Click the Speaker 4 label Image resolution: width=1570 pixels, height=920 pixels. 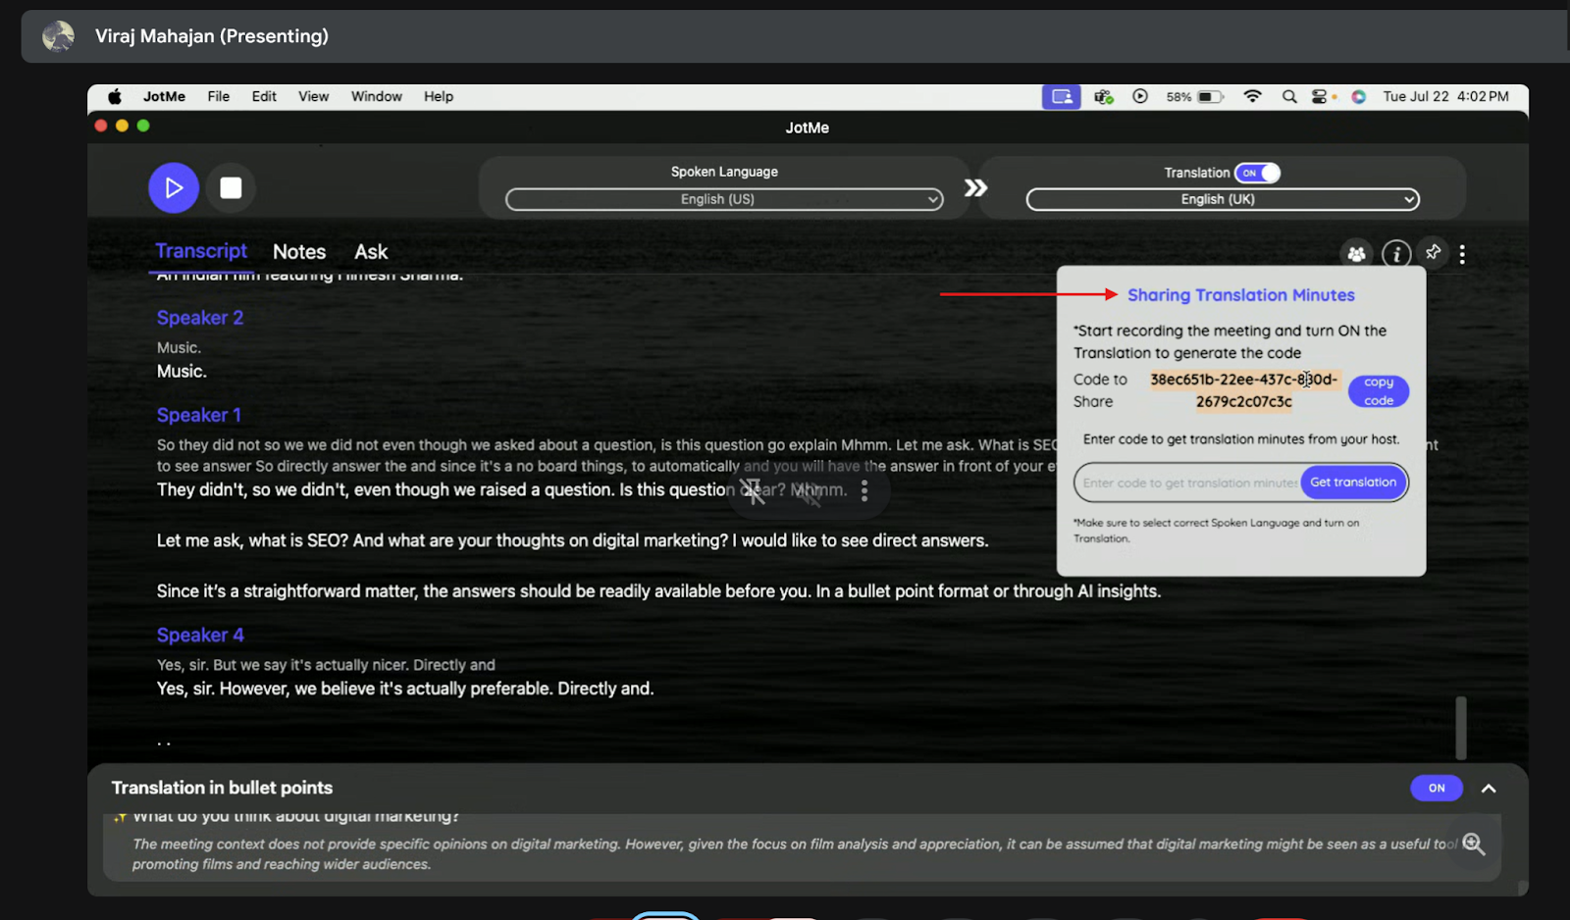200,635
